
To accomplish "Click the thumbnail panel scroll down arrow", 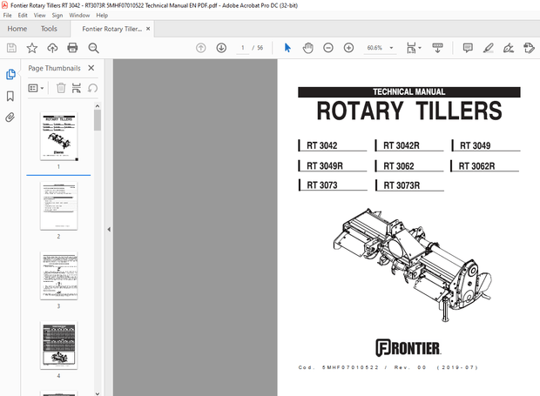I will (98, 393).
